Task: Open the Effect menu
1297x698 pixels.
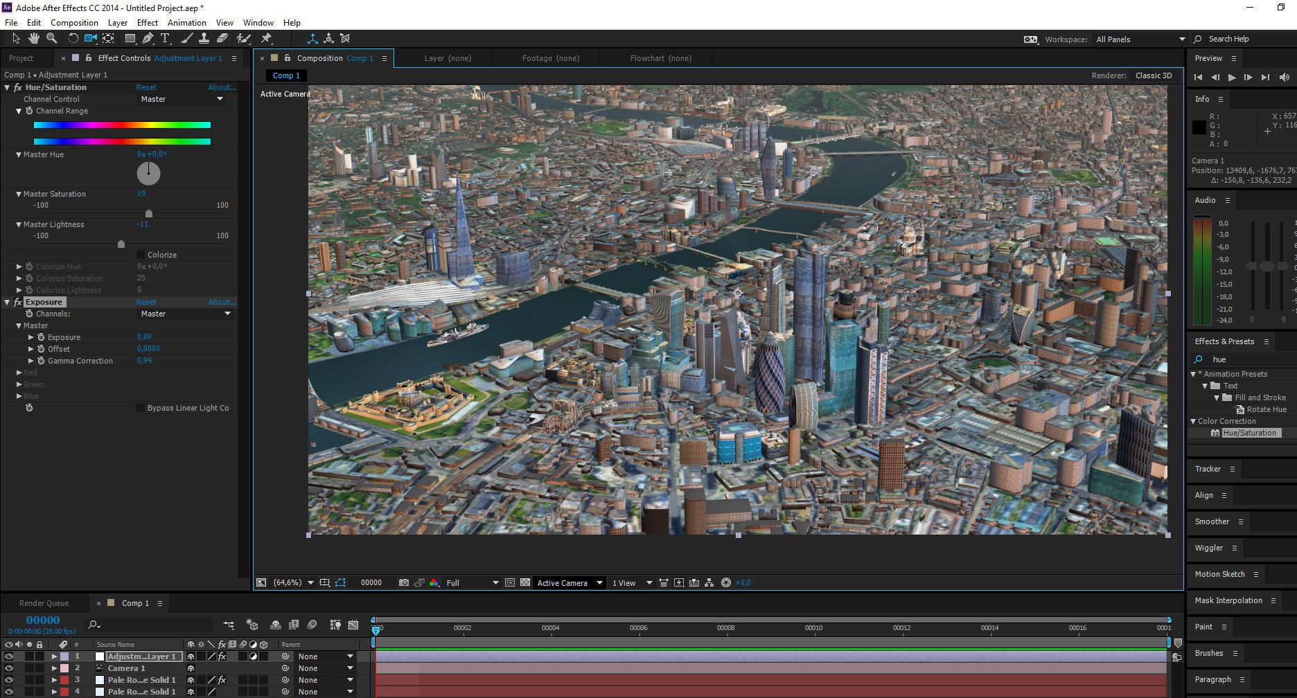Action: [147, 22]
